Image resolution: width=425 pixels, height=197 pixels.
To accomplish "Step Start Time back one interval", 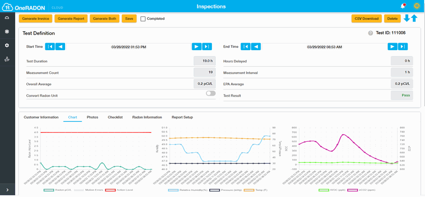I will (60, 46).
